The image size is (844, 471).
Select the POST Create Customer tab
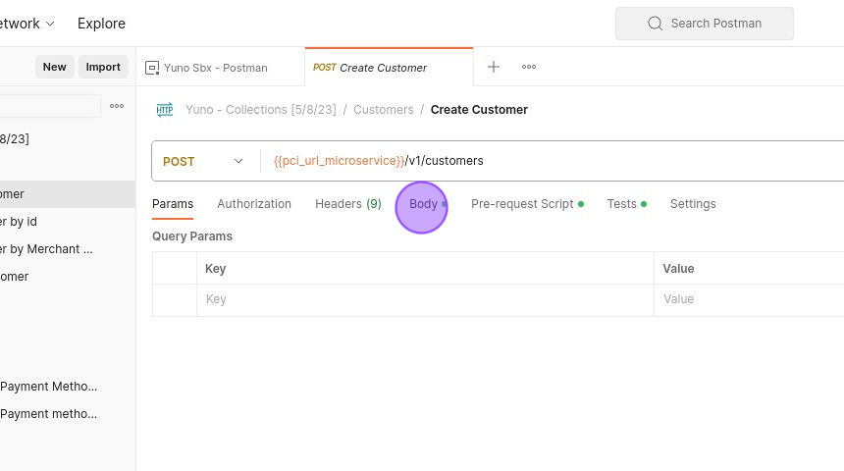389,68
